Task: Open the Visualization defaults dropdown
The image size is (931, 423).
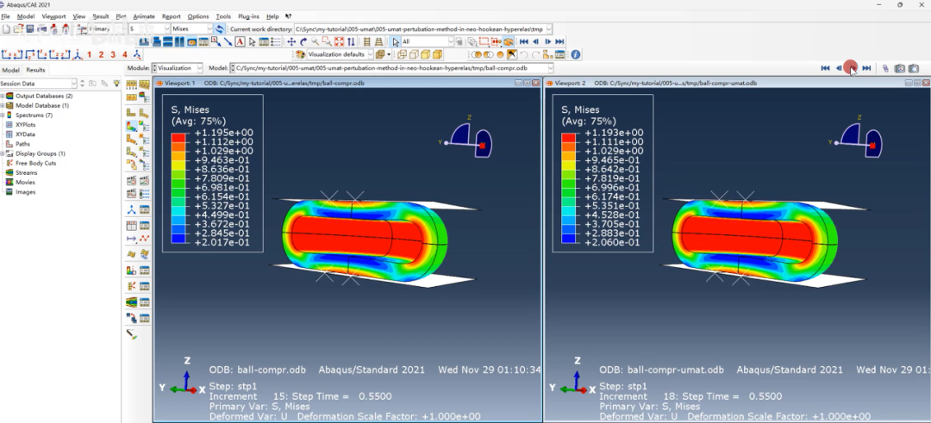Action: [371, 54]
